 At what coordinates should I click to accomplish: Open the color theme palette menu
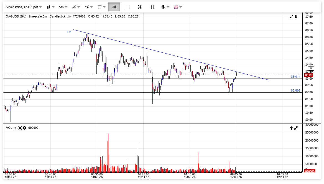coord(165,7)
